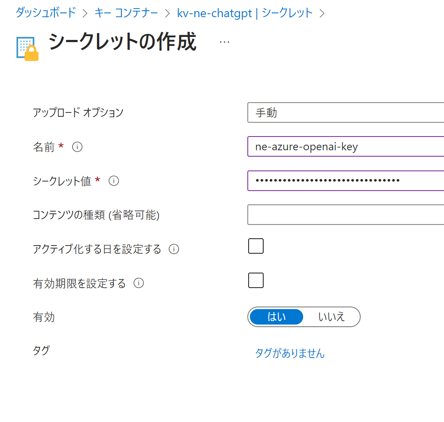Click the Key Vault lock icon
Image resolution: width=444 pixels, height=422 pixels.
27,49
